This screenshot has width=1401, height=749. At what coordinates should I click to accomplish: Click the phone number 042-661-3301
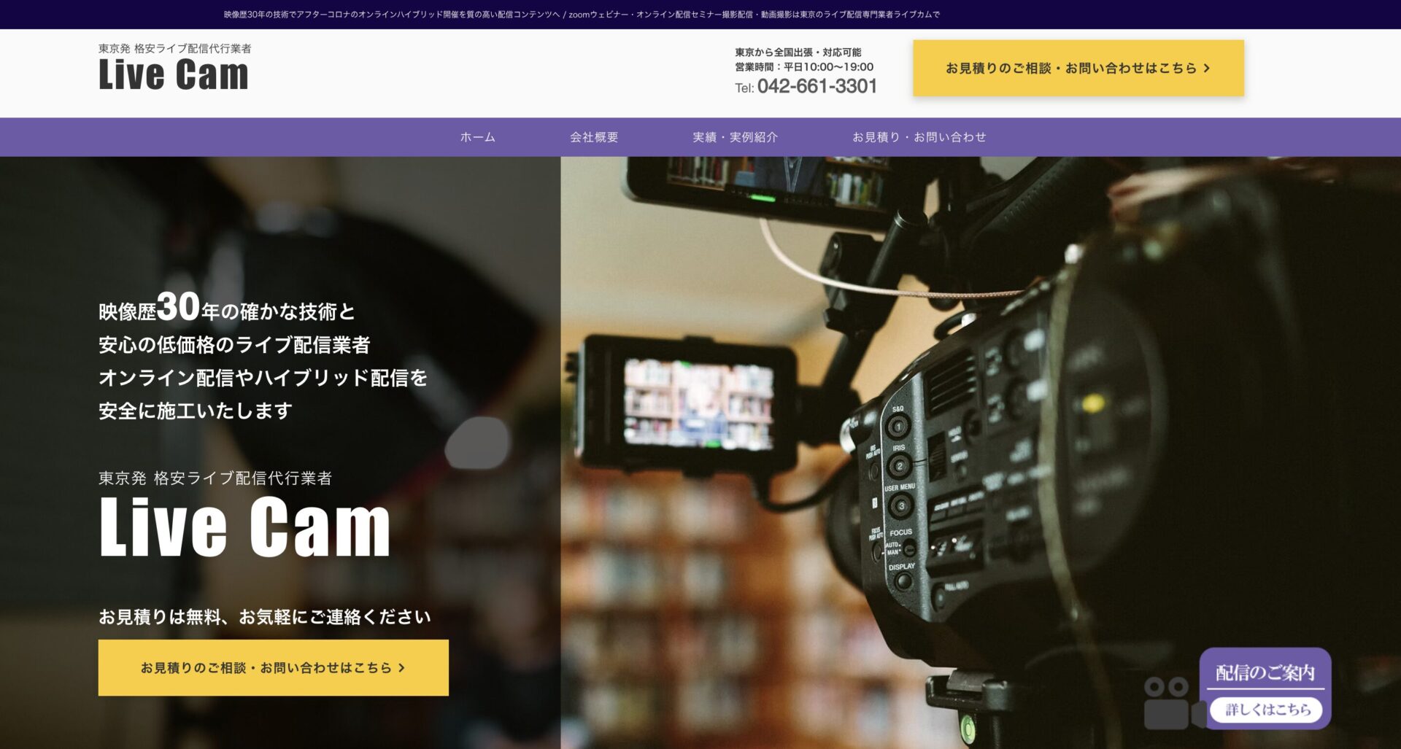click(817, 87)
